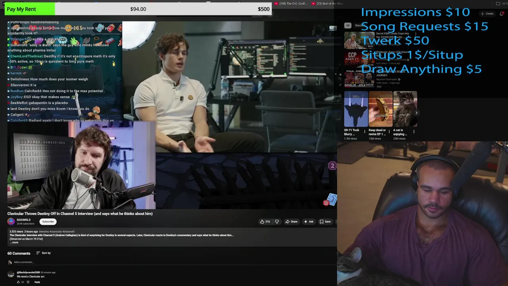Open options for Keep dead or revive short
This screenshot has height=286, width=508.
(389, 131)
